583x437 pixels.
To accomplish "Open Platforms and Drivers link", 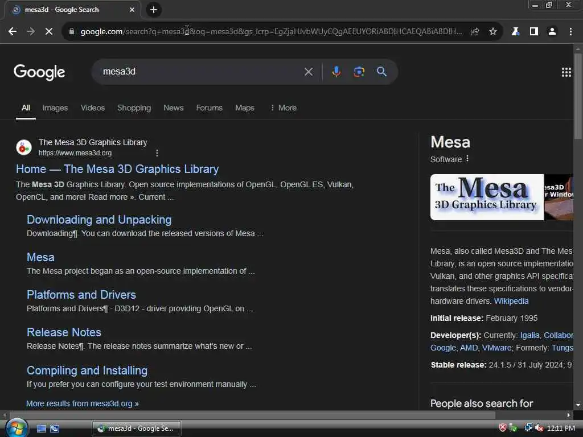I will click(81, 295).
